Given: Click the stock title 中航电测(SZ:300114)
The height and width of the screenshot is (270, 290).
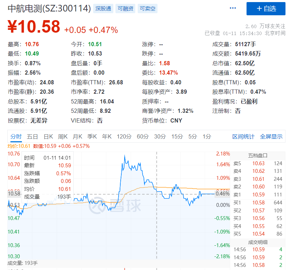Looking at the screenshot, I should click(x=49, y=8).
